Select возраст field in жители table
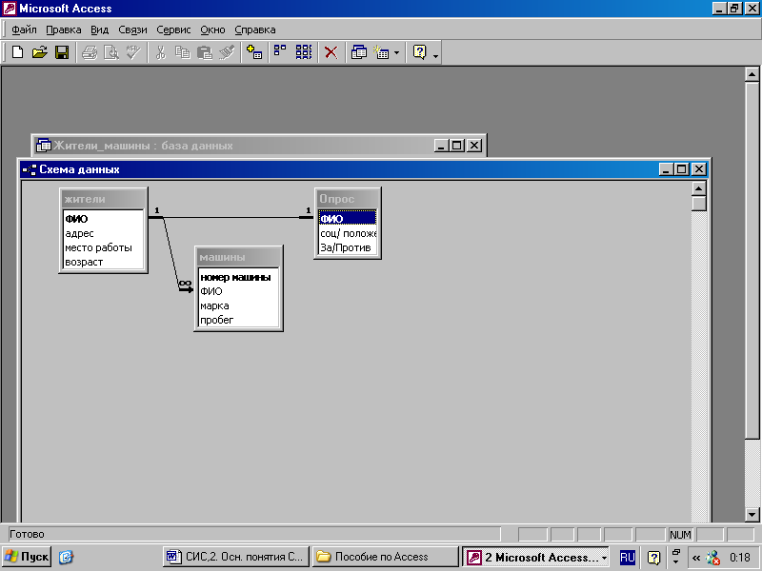The image size is (762, 571). [x=103, y=263]
